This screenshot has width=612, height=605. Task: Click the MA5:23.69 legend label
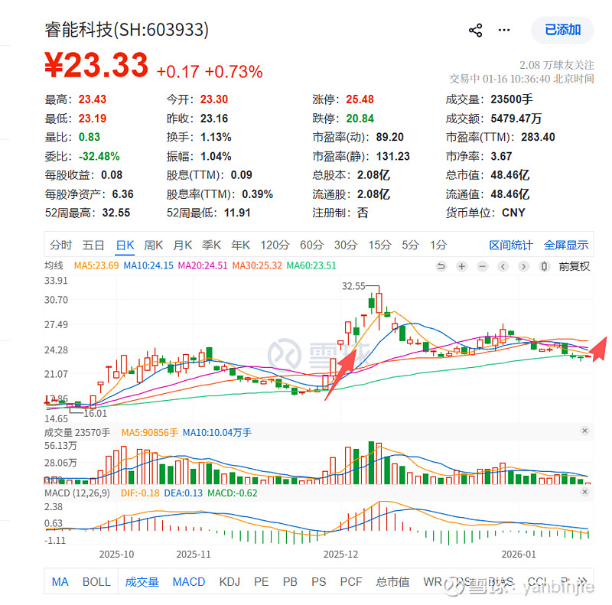pos(96,265)
